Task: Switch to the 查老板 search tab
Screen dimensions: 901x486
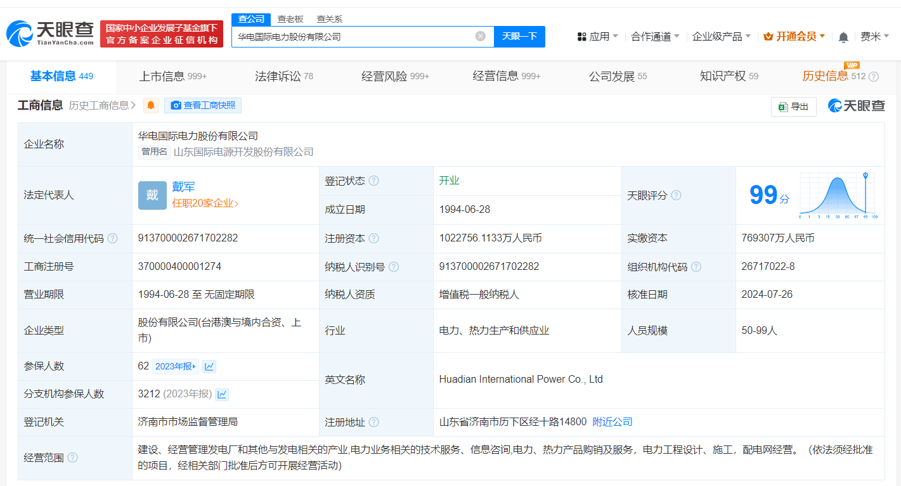Action: (288, 19)
